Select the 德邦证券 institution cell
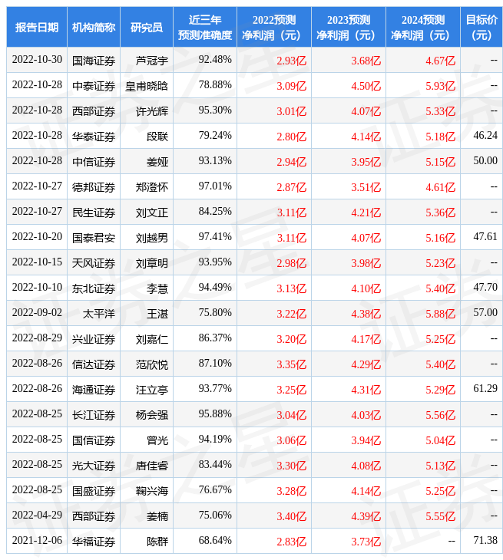The height and width of the screenshot is (560, 503). [94, 187]
